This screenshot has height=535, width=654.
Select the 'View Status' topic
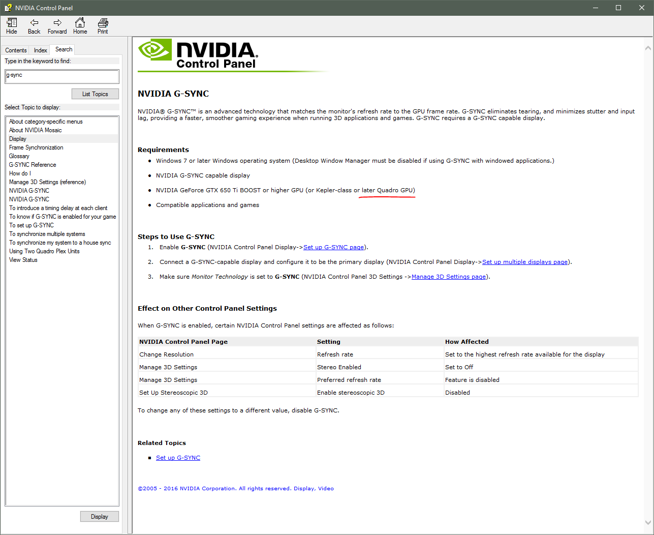[x=23, y=260]
